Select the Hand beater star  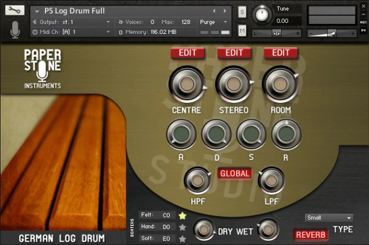tap(183, 227)
